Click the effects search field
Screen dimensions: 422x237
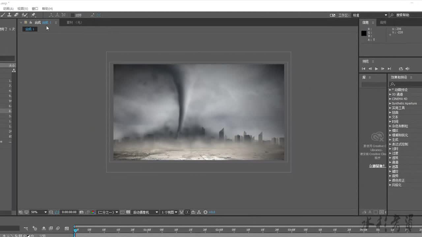(406, 84)
